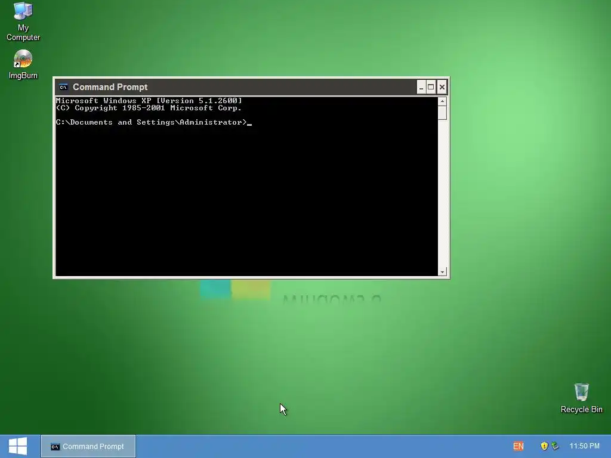Select the ImgBurn desktop shortcut
The width and height of the screenshot is (611, 458).
(23, 64)
